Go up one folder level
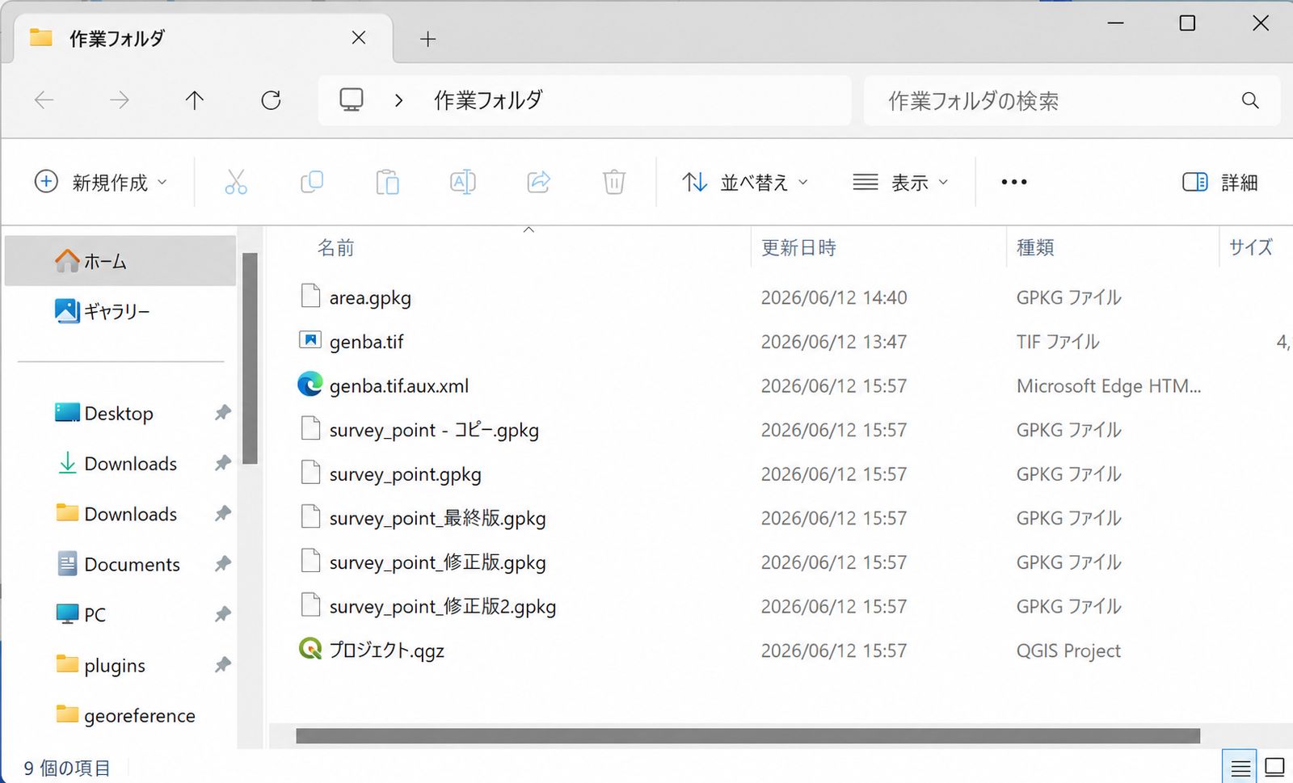The image size is (1293, 783). click(x=194, y=100)
